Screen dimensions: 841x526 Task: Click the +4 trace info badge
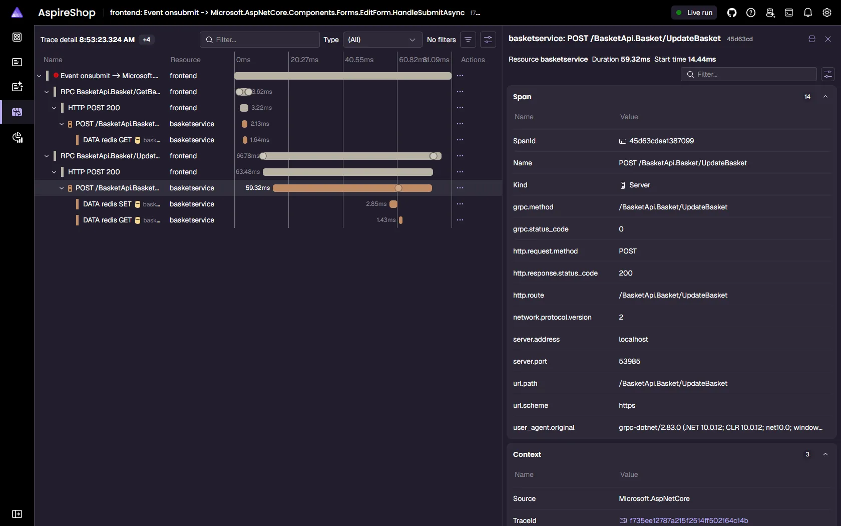(x=147, y=40)
